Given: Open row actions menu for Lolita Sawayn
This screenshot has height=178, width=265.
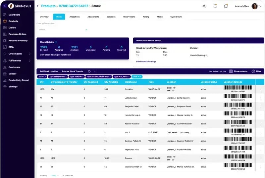Looking at the screenshot, I should [x=260, y=98].
